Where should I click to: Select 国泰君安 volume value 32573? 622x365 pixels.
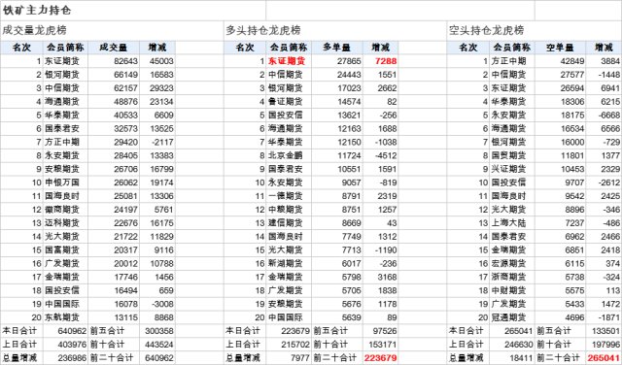[125, 128]
